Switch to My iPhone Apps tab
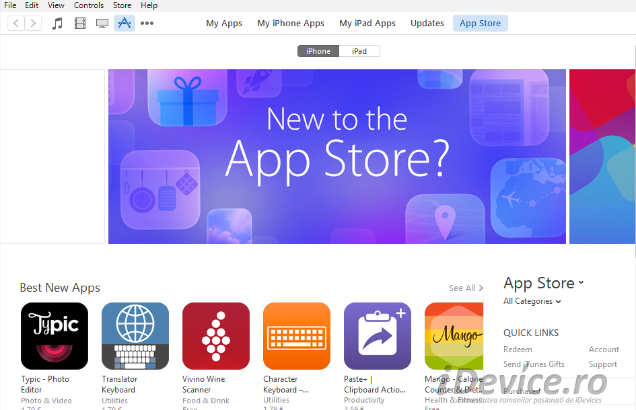 [291, 23]
